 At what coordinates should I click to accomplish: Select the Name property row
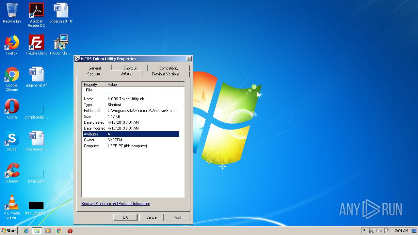(x=131, y=99)
